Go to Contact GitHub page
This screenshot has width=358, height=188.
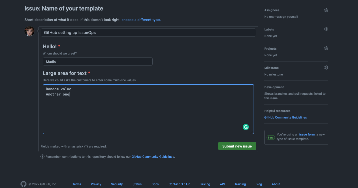click(179, 184)
